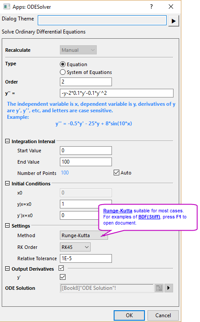Toggle Auto number of points checkbox
This screenshot has width=200, height=322.
[x=116, y=172]
